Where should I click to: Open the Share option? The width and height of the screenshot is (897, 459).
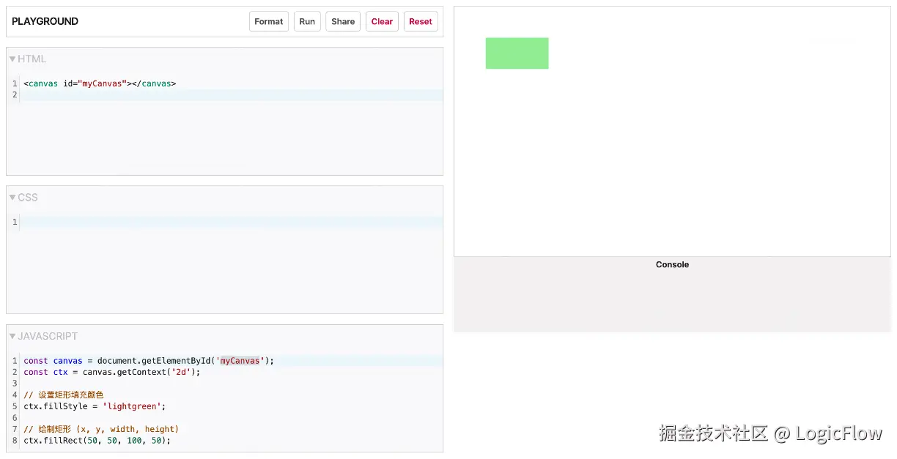point(343,21)
